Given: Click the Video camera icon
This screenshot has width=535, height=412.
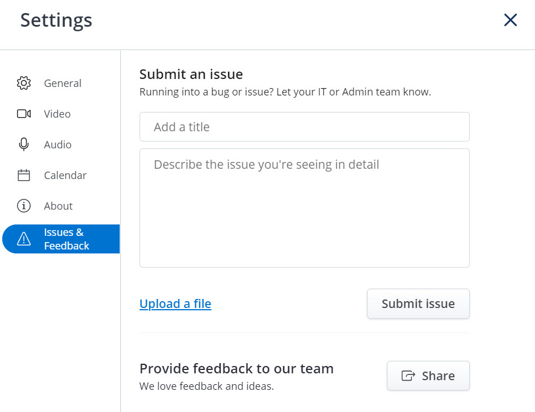Looking at the screenshot, I should [x=24, y=114].
